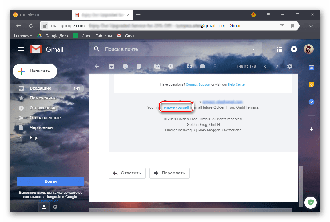The image size is (330, 222).
Task: Open the Labels tag icon
Action: point(202,66)
